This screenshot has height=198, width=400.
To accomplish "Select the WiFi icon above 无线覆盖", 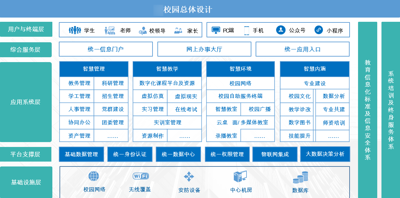I will pyautogui.click(x=141, y=176).
